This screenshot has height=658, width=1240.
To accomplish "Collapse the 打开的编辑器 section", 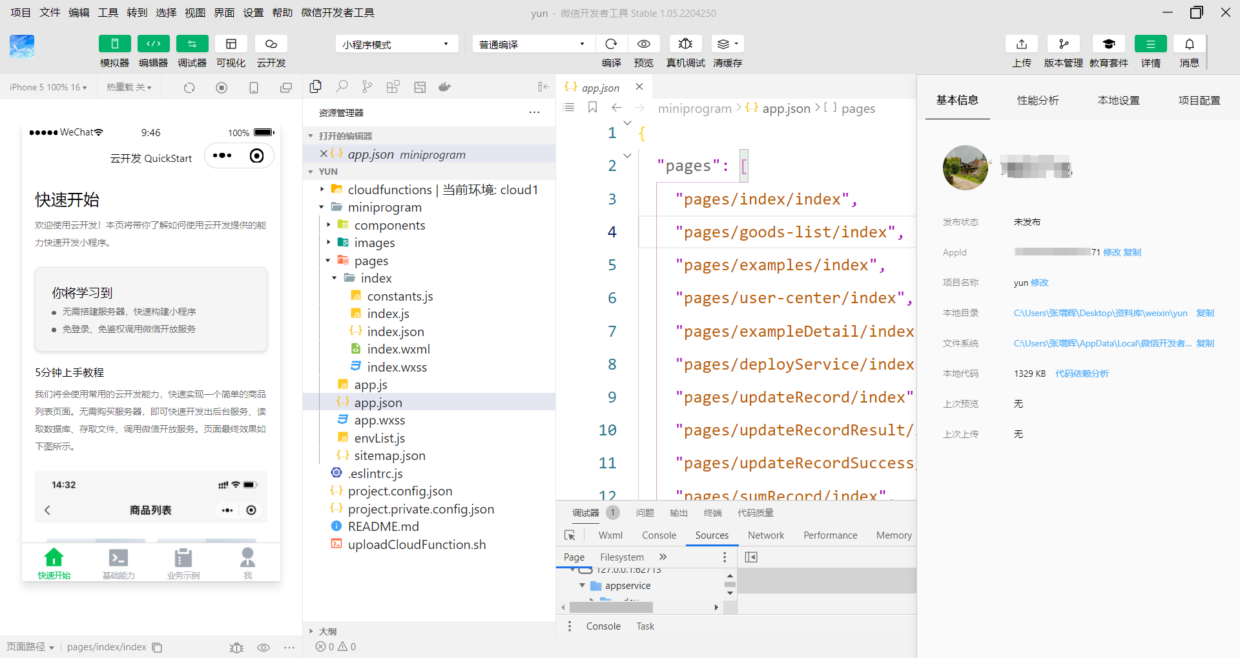I will pos(311,136).
